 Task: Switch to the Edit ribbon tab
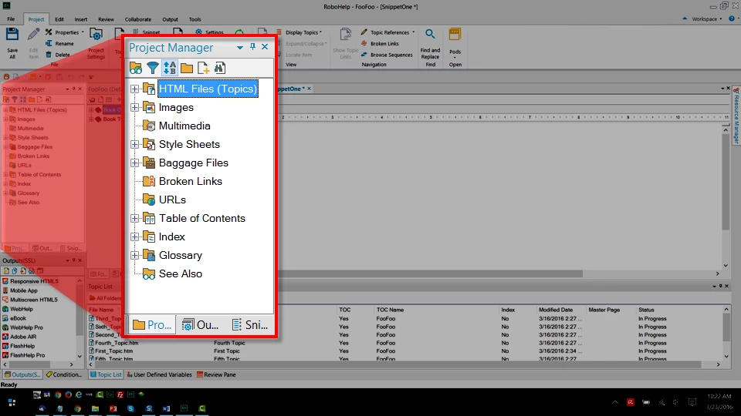(59, 19)
